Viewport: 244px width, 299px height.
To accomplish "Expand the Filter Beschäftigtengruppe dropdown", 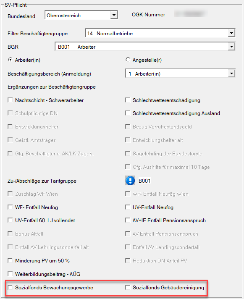I will (x=231, y=33).
